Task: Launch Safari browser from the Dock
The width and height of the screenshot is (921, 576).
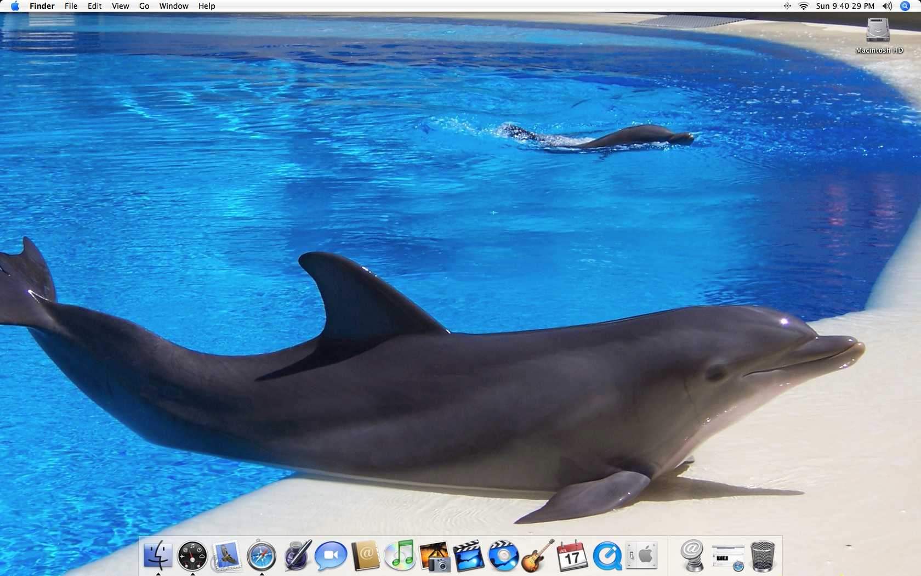Action: [261, 555]
